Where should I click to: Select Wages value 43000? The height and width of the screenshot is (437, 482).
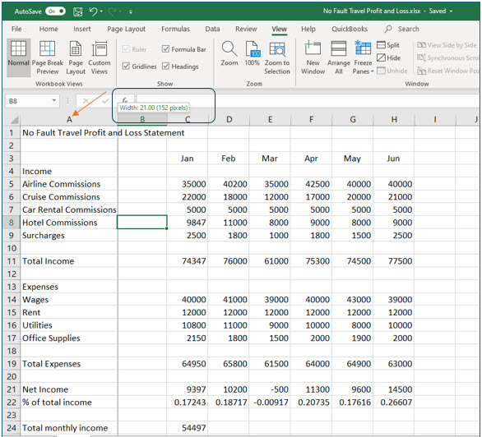coord(352,300)
